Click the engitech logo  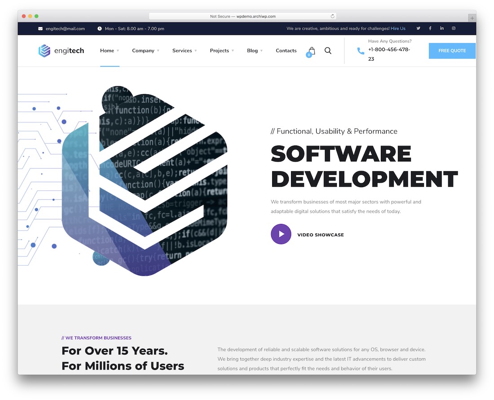click(x=61, y=51)
